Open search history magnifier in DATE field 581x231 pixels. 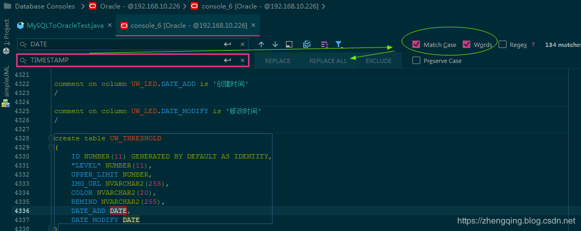pos(24,44)
